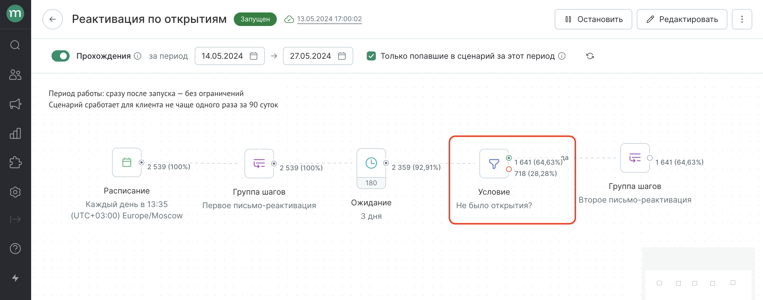Select the Расписание calendar node

127,162
